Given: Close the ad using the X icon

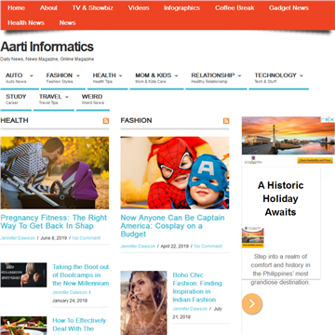Looking at the screenshot, I should 332,119.
